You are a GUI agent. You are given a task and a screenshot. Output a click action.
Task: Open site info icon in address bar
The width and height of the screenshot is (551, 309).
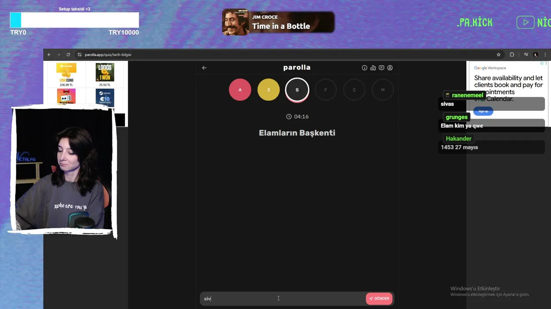click(x=79, y=55)
